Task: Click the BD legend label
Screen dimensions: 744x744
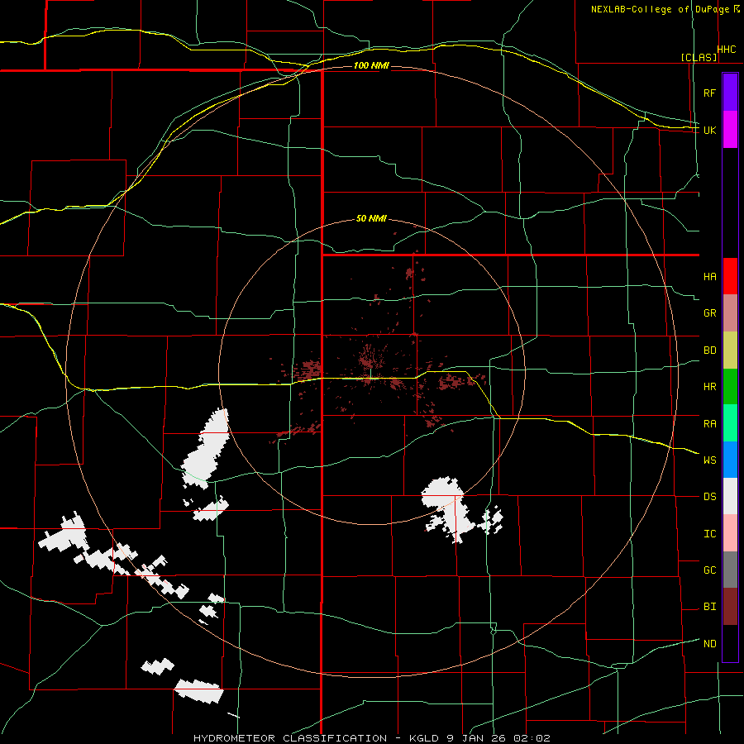Action: coord(709,351)
